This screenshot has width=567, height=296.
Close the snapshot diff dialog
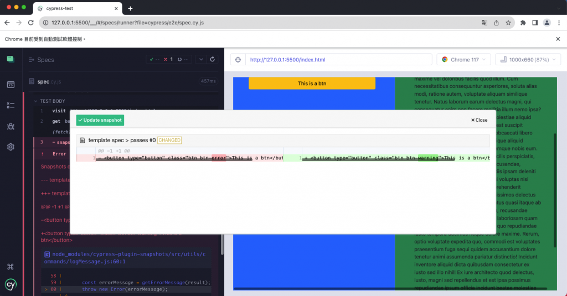click(x=479, y=120)
